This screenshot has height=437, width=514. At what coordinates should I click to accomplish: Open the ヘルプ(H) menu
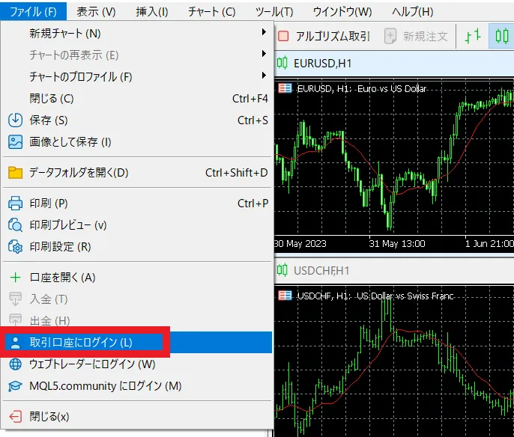point(412,12)
